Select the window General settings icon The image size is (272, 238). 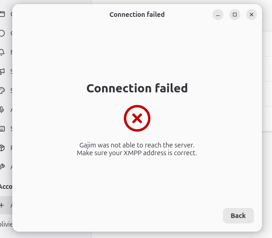click(2, 14)
